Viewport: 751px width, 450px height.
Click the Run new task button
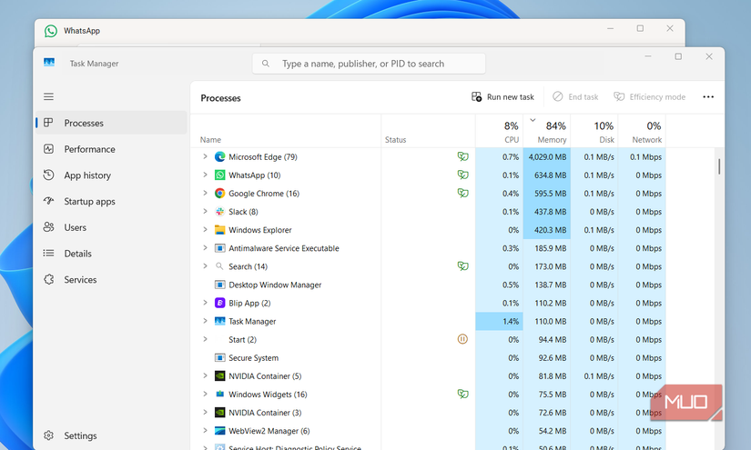click(x=502, y=97)
